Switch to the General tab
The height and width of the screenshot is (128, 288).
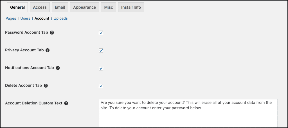[17, 8]
